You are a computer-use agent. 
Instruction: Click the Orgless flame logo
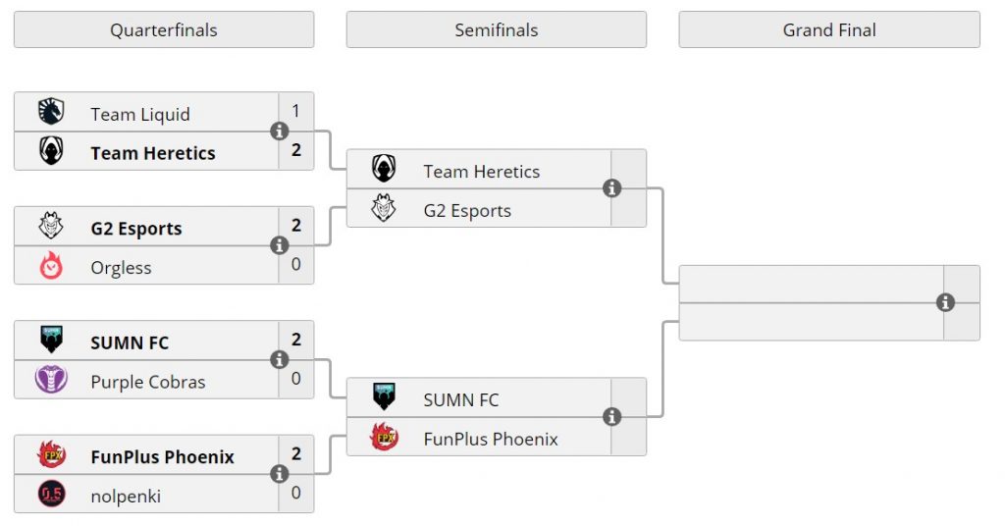coord(51,265)
